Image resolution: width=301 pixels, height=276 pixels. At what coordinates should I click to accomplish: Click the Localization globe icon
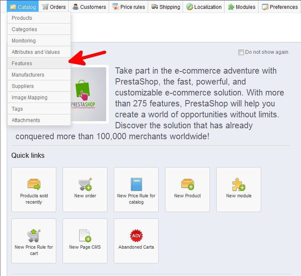(190, 7)
